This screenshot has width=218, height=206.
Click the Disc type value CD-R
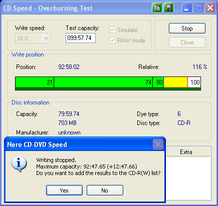[x=184, y=123]
